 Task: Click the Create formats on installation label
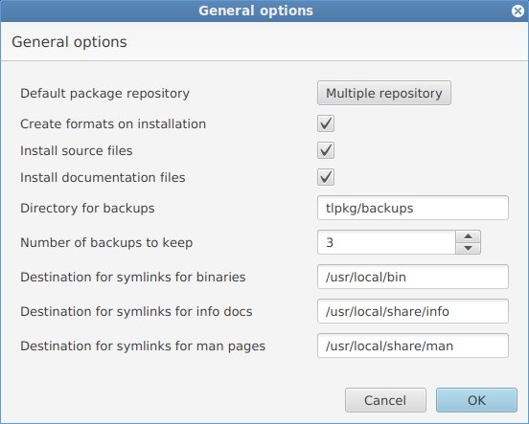pos(113,123)
